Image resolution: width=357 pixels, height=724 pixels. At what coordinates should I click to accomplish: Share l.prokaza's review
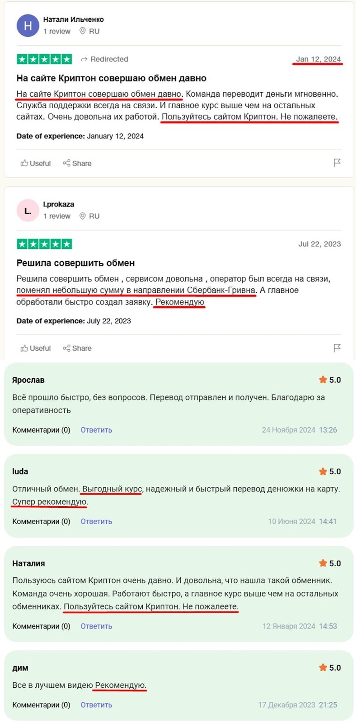click(x=77, y=348)
